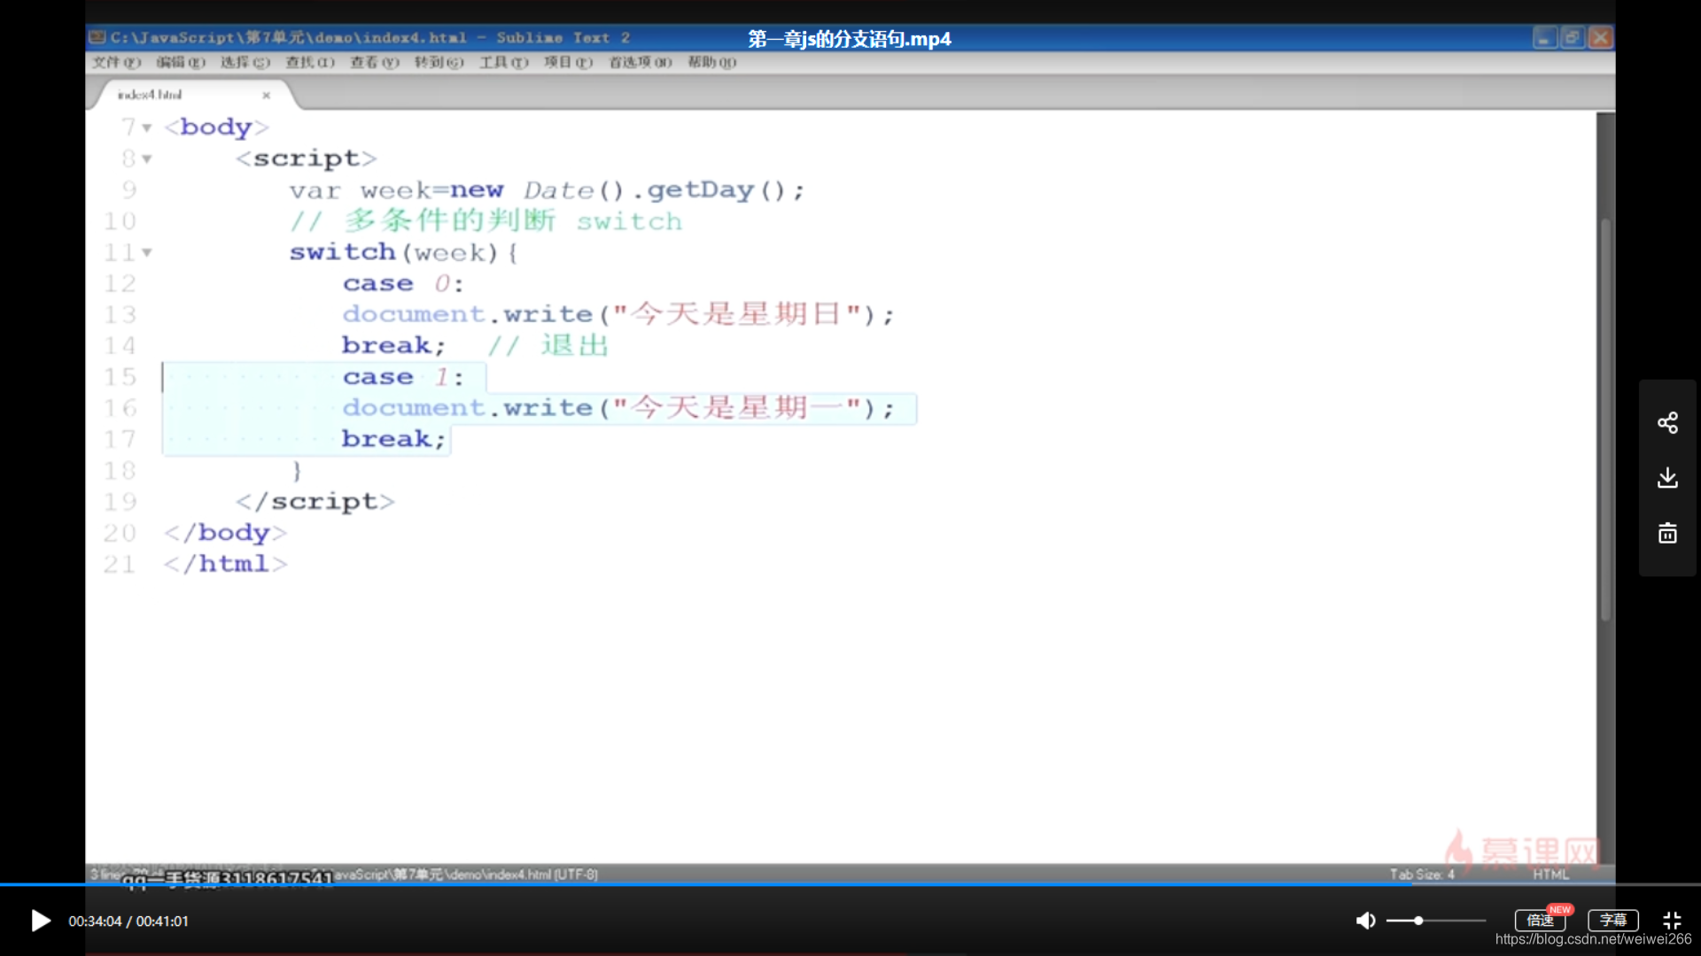Mute the video volume speaker icon

[1365, 921]
